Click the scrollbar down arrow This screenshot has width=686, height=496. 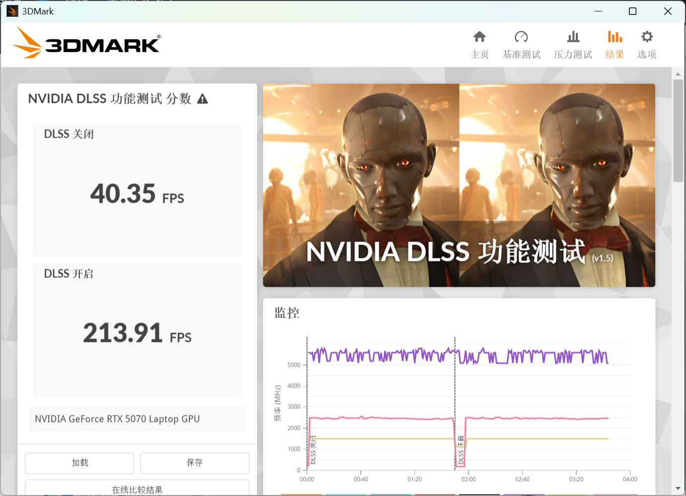678,489
